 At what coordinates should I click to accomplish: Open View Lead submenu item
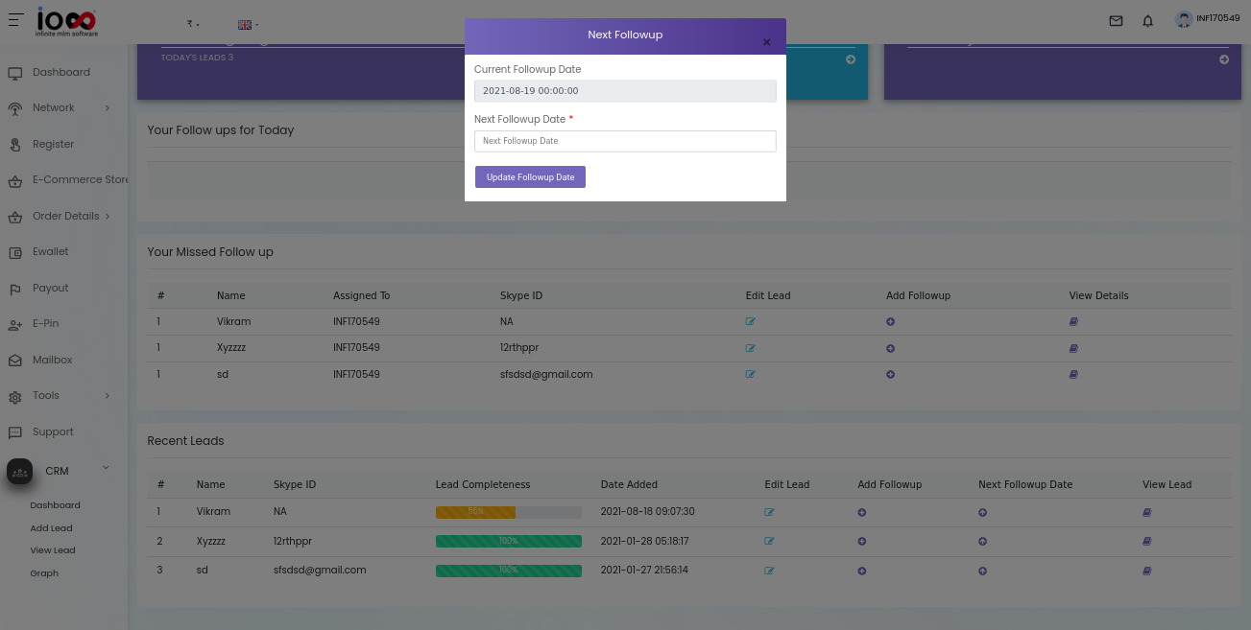point(53,550)
